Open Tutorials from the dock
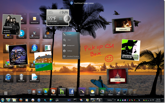The width and height of the screenshot is (165, 103). [x=82, y=92]
